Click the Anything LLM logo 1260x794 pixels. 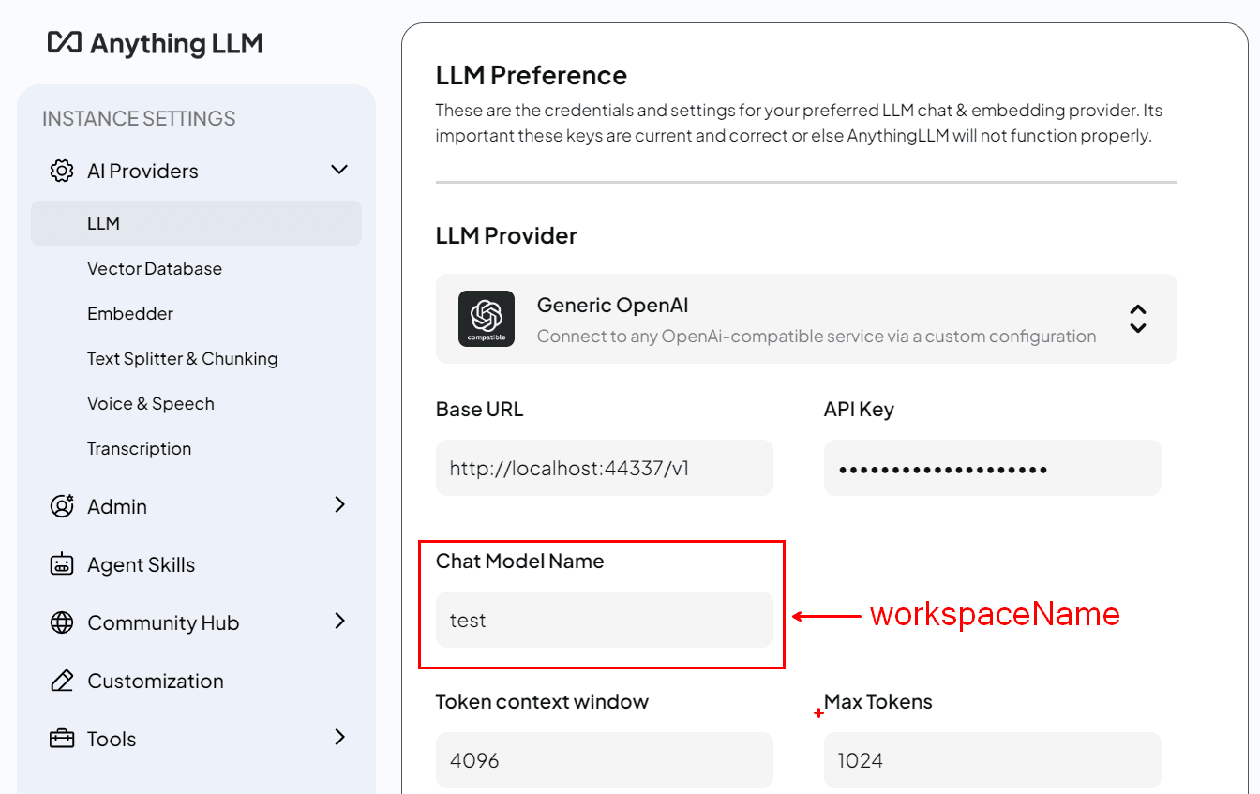pyautogui.click(x=156, y=43)
